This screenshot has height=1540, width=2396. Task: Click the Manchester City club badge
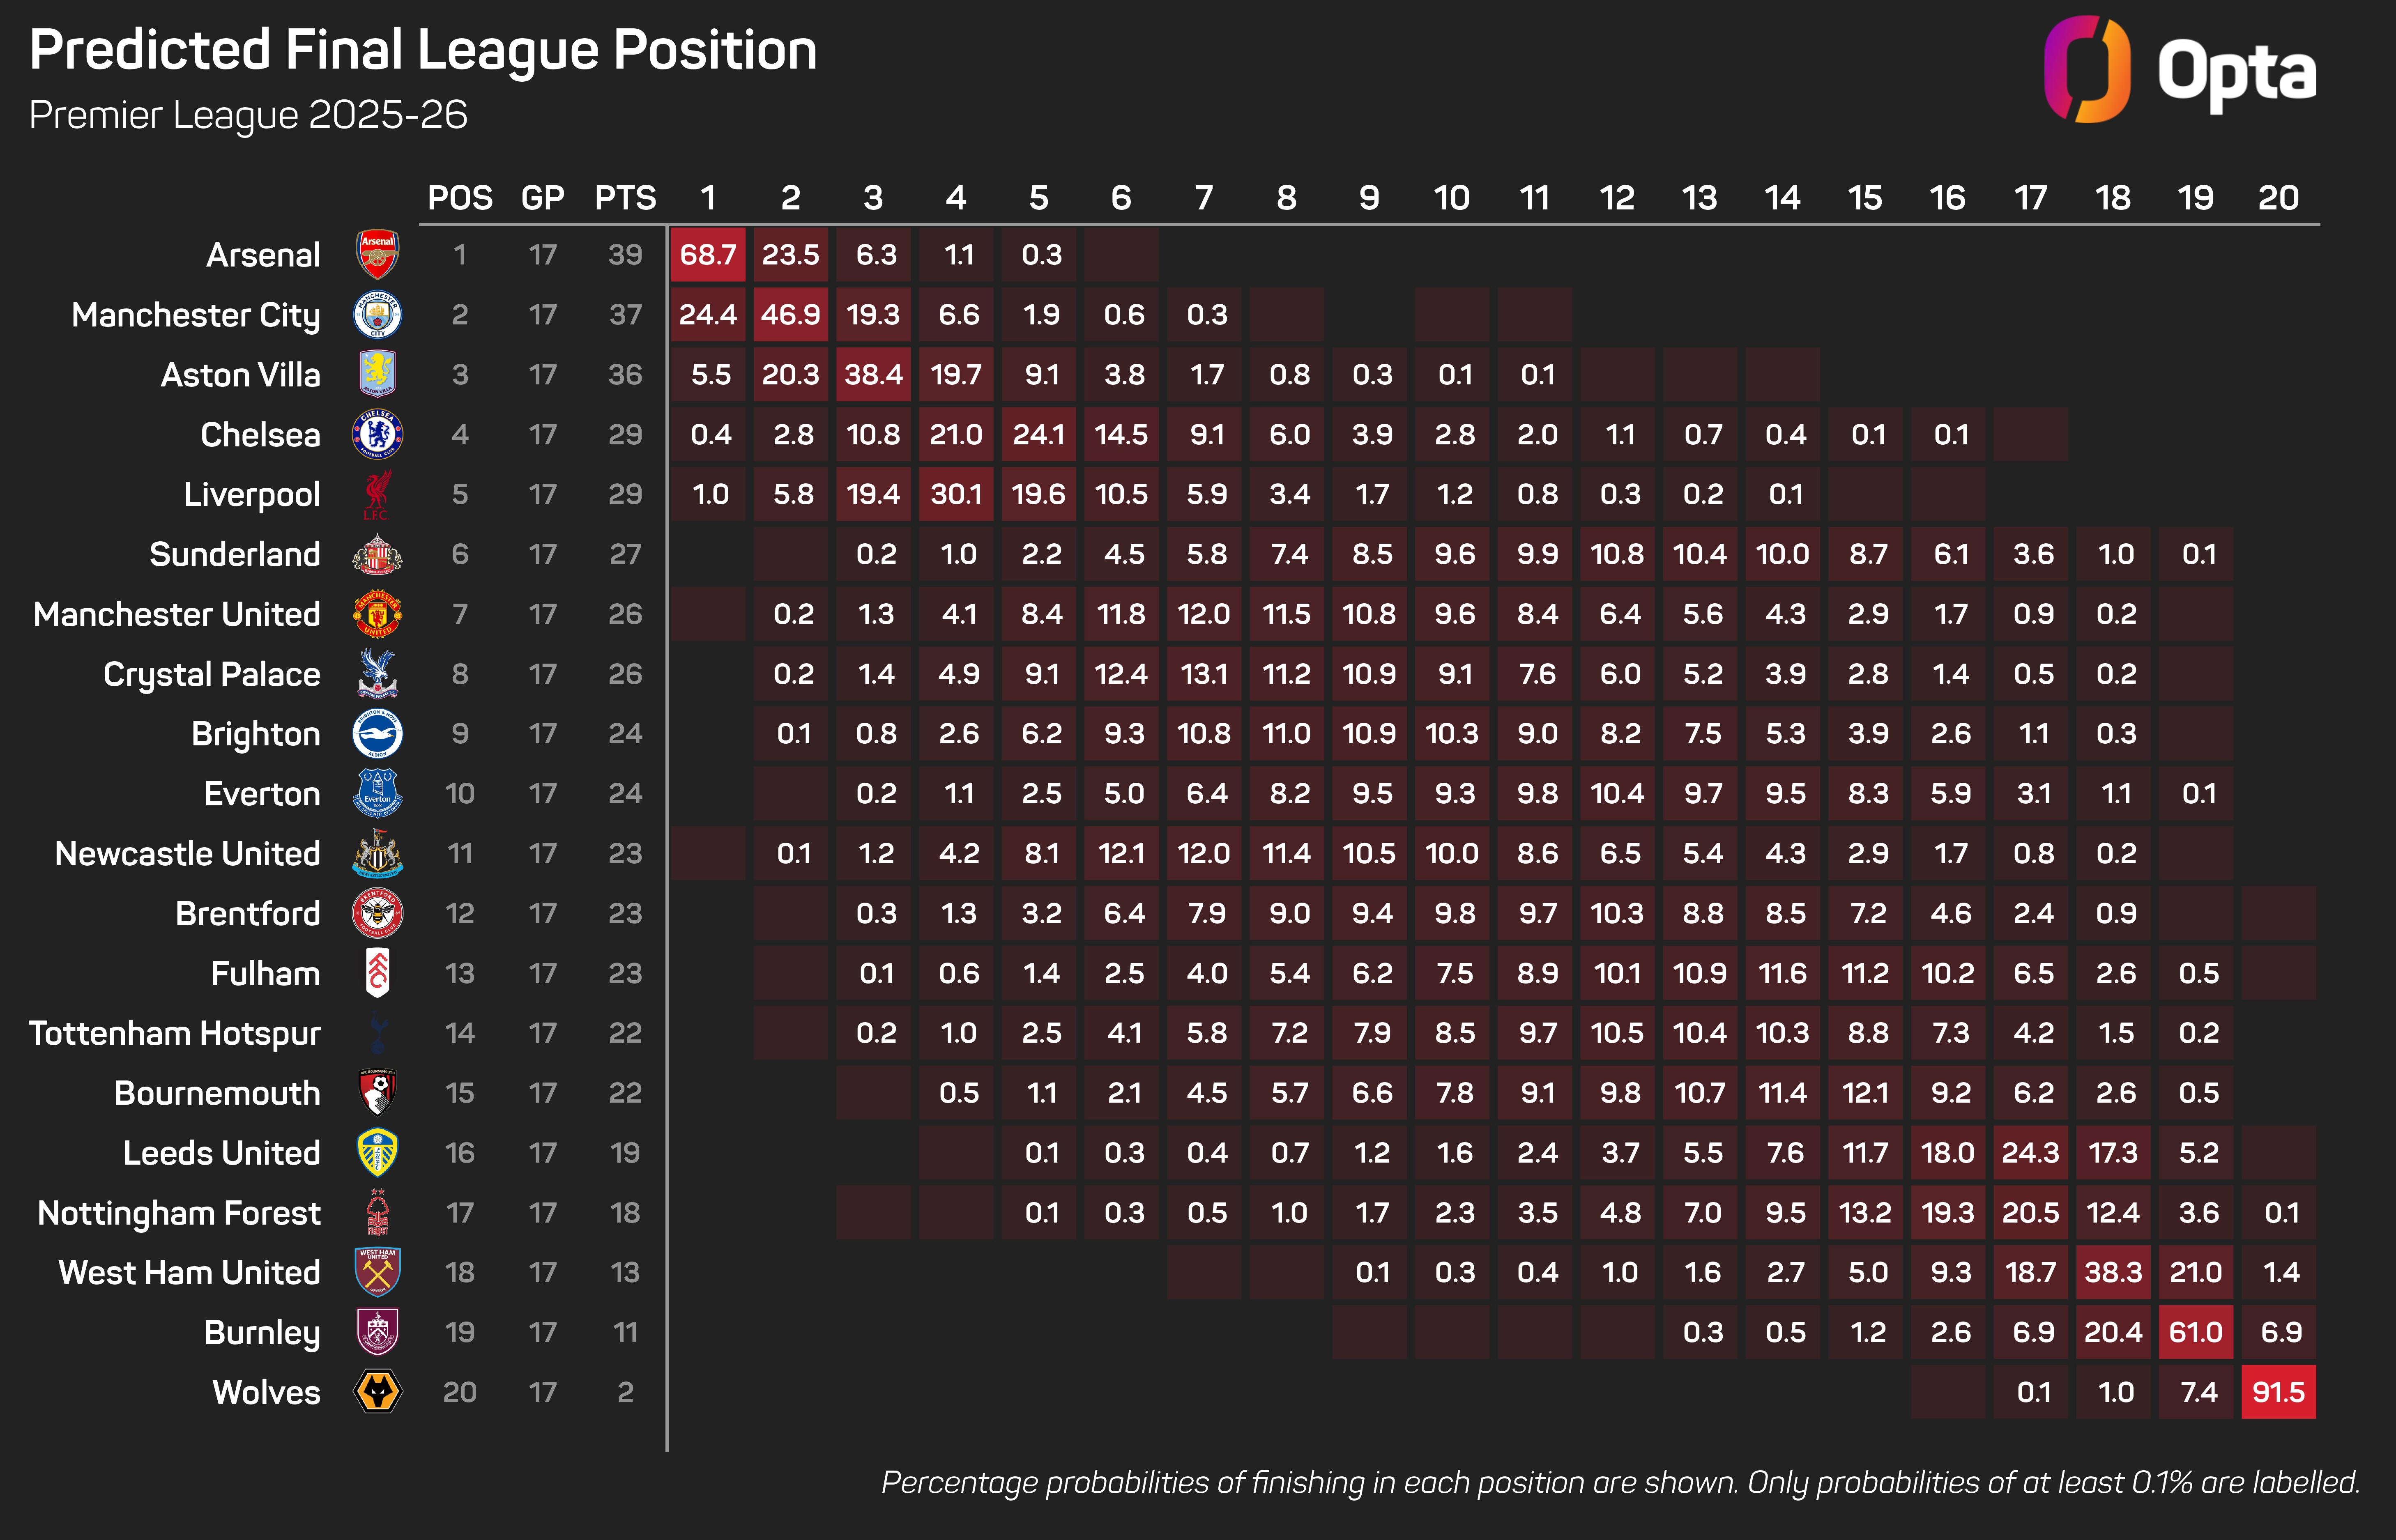(378, 314)
